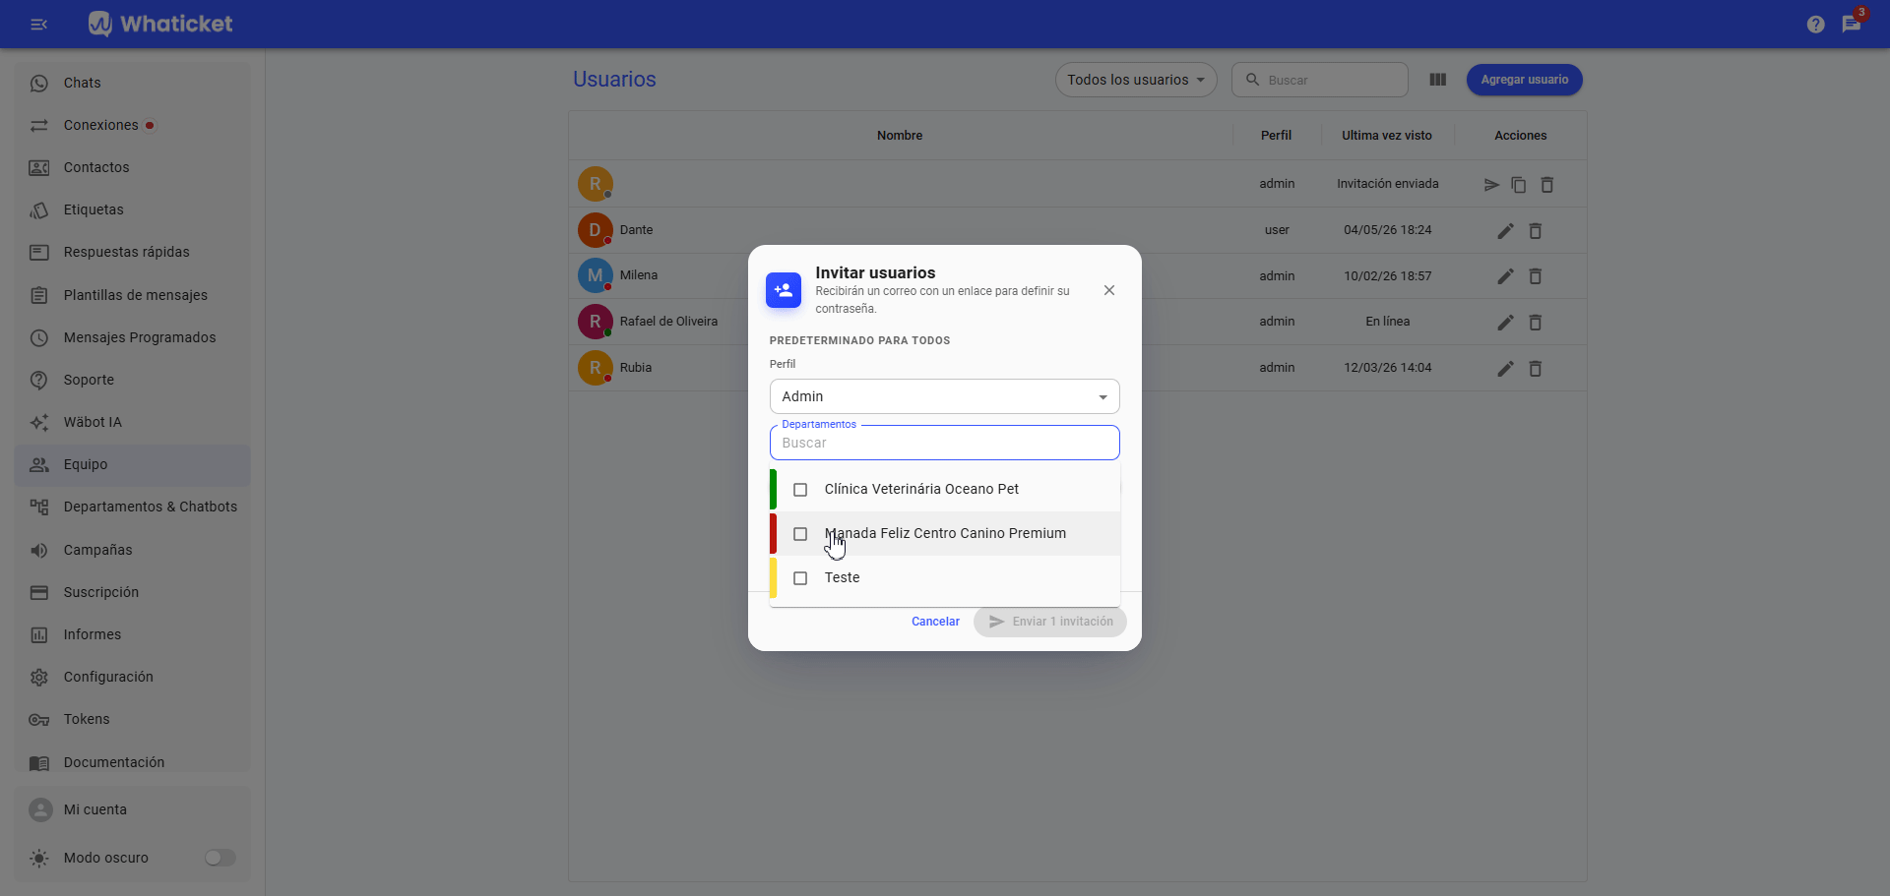This screenshot has width=1890, height=896.
Task: Click red color bar of Manada Feliz
Action: tap(773, 534)
